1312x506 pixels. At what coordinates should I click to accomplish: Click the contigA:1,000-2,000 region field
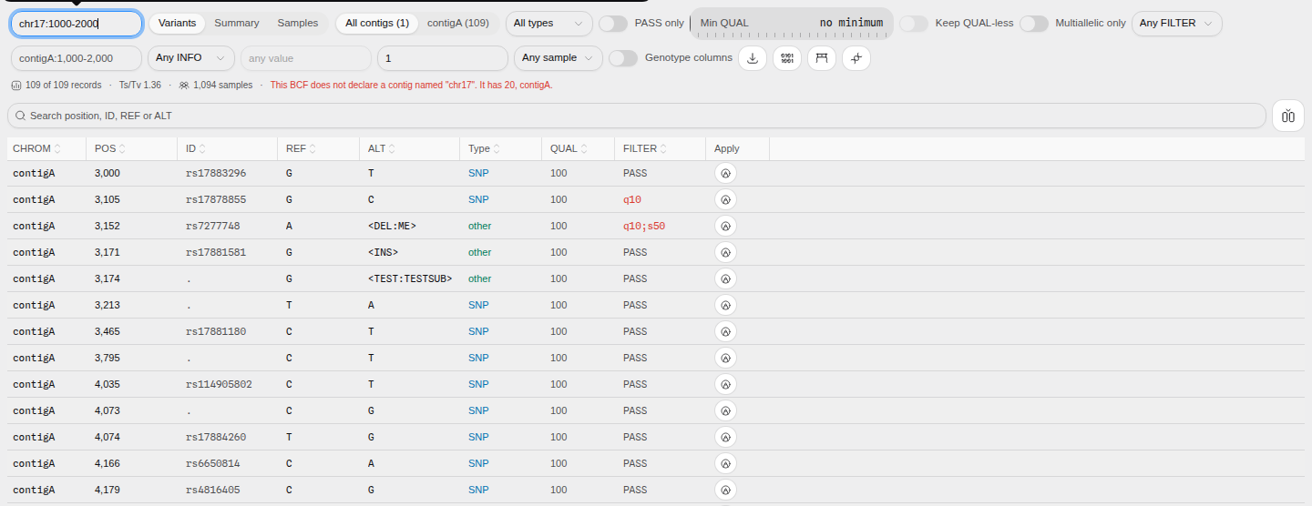point(77,58)
